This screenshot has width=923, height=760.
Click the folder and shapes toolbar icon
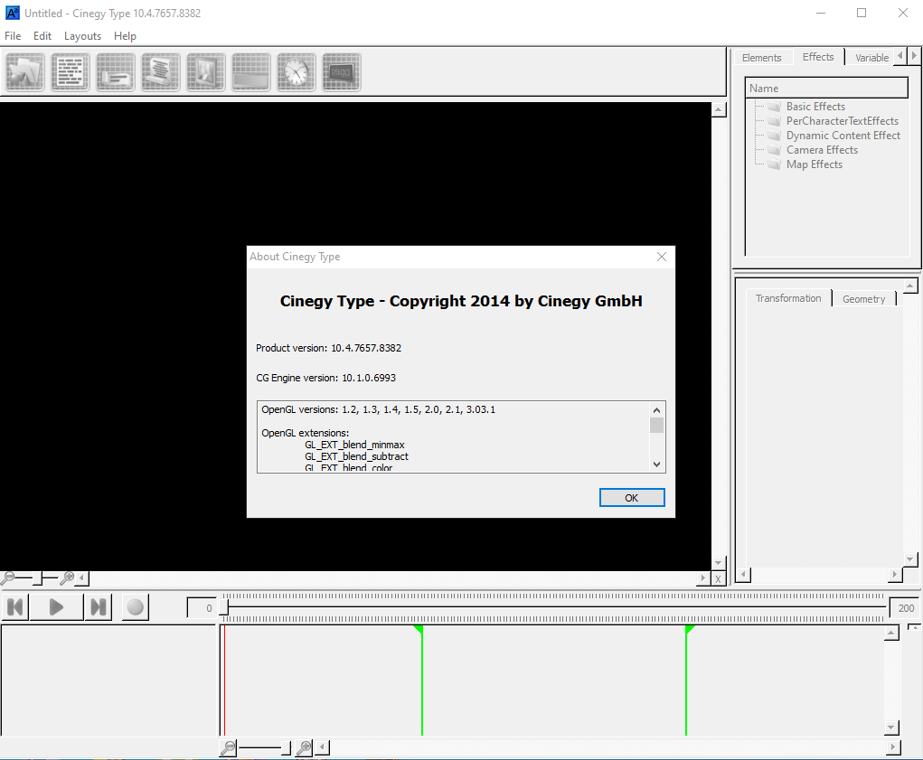coord(25,71)
